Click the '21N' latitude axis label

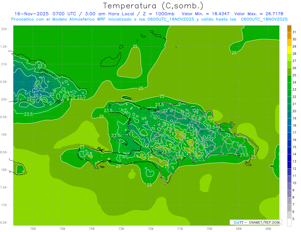tap(4, 64)
